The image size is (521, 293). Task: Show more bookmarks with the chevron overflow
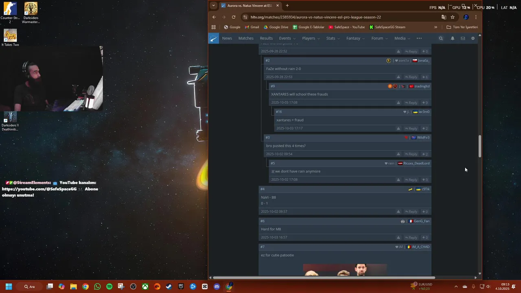[436, 27]
